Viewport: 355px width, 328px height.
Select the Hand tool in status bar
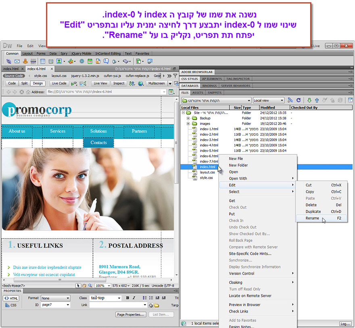point(84,286)
